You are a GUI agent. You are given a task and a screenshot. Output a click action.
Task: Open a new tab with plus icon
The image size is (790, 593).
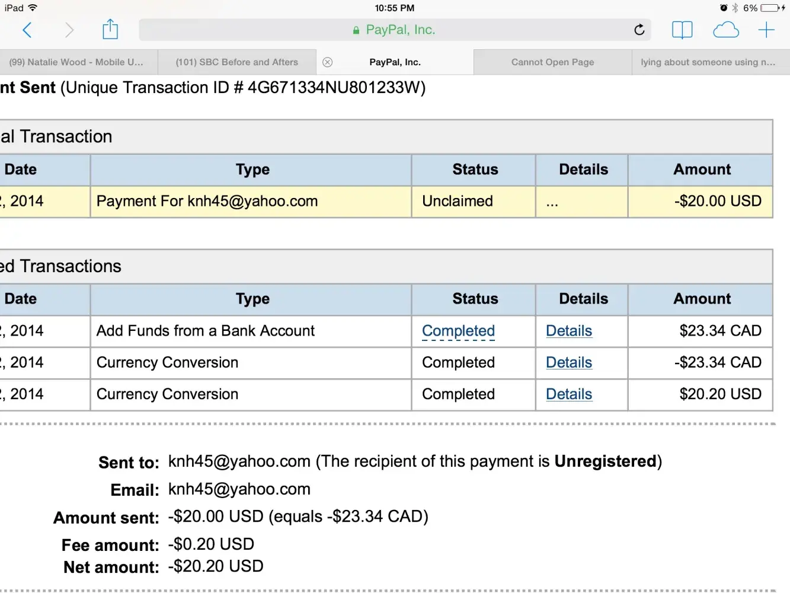point(766,30)
